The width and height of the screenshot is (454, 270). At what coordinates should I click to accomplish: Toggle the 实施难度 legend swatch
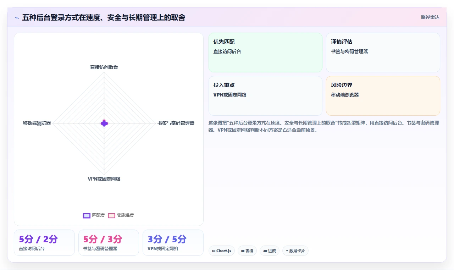[x=112, y=215]
